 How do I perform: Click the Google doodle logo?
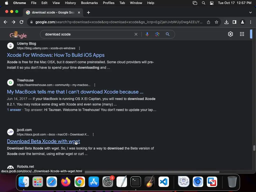point(18,34)
